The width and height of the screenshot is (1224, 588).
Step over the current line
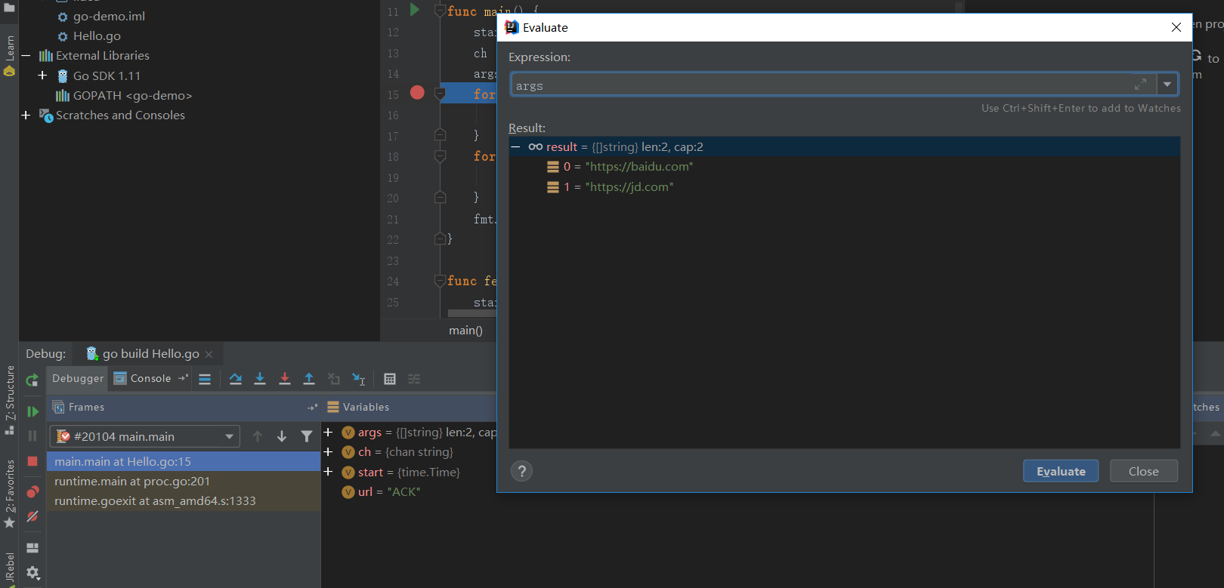coord(236,379)
